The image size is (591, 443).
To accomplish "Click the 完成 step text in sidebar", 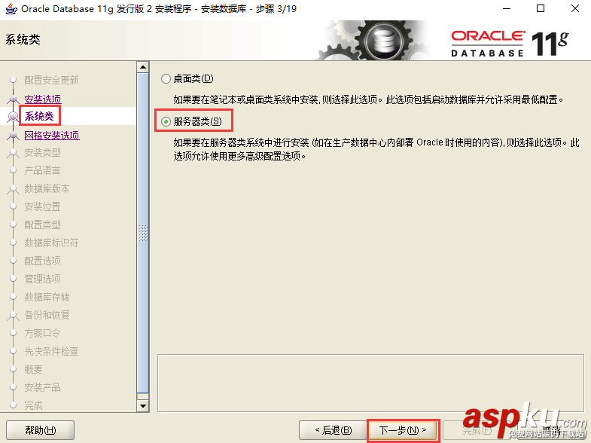I will (x=33, y=405).
